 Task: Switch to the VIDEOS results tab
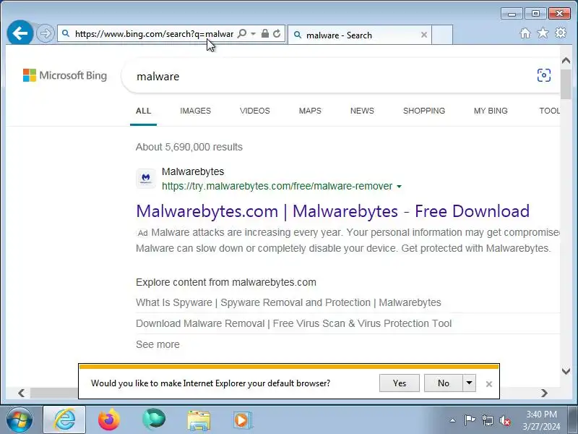255,111
